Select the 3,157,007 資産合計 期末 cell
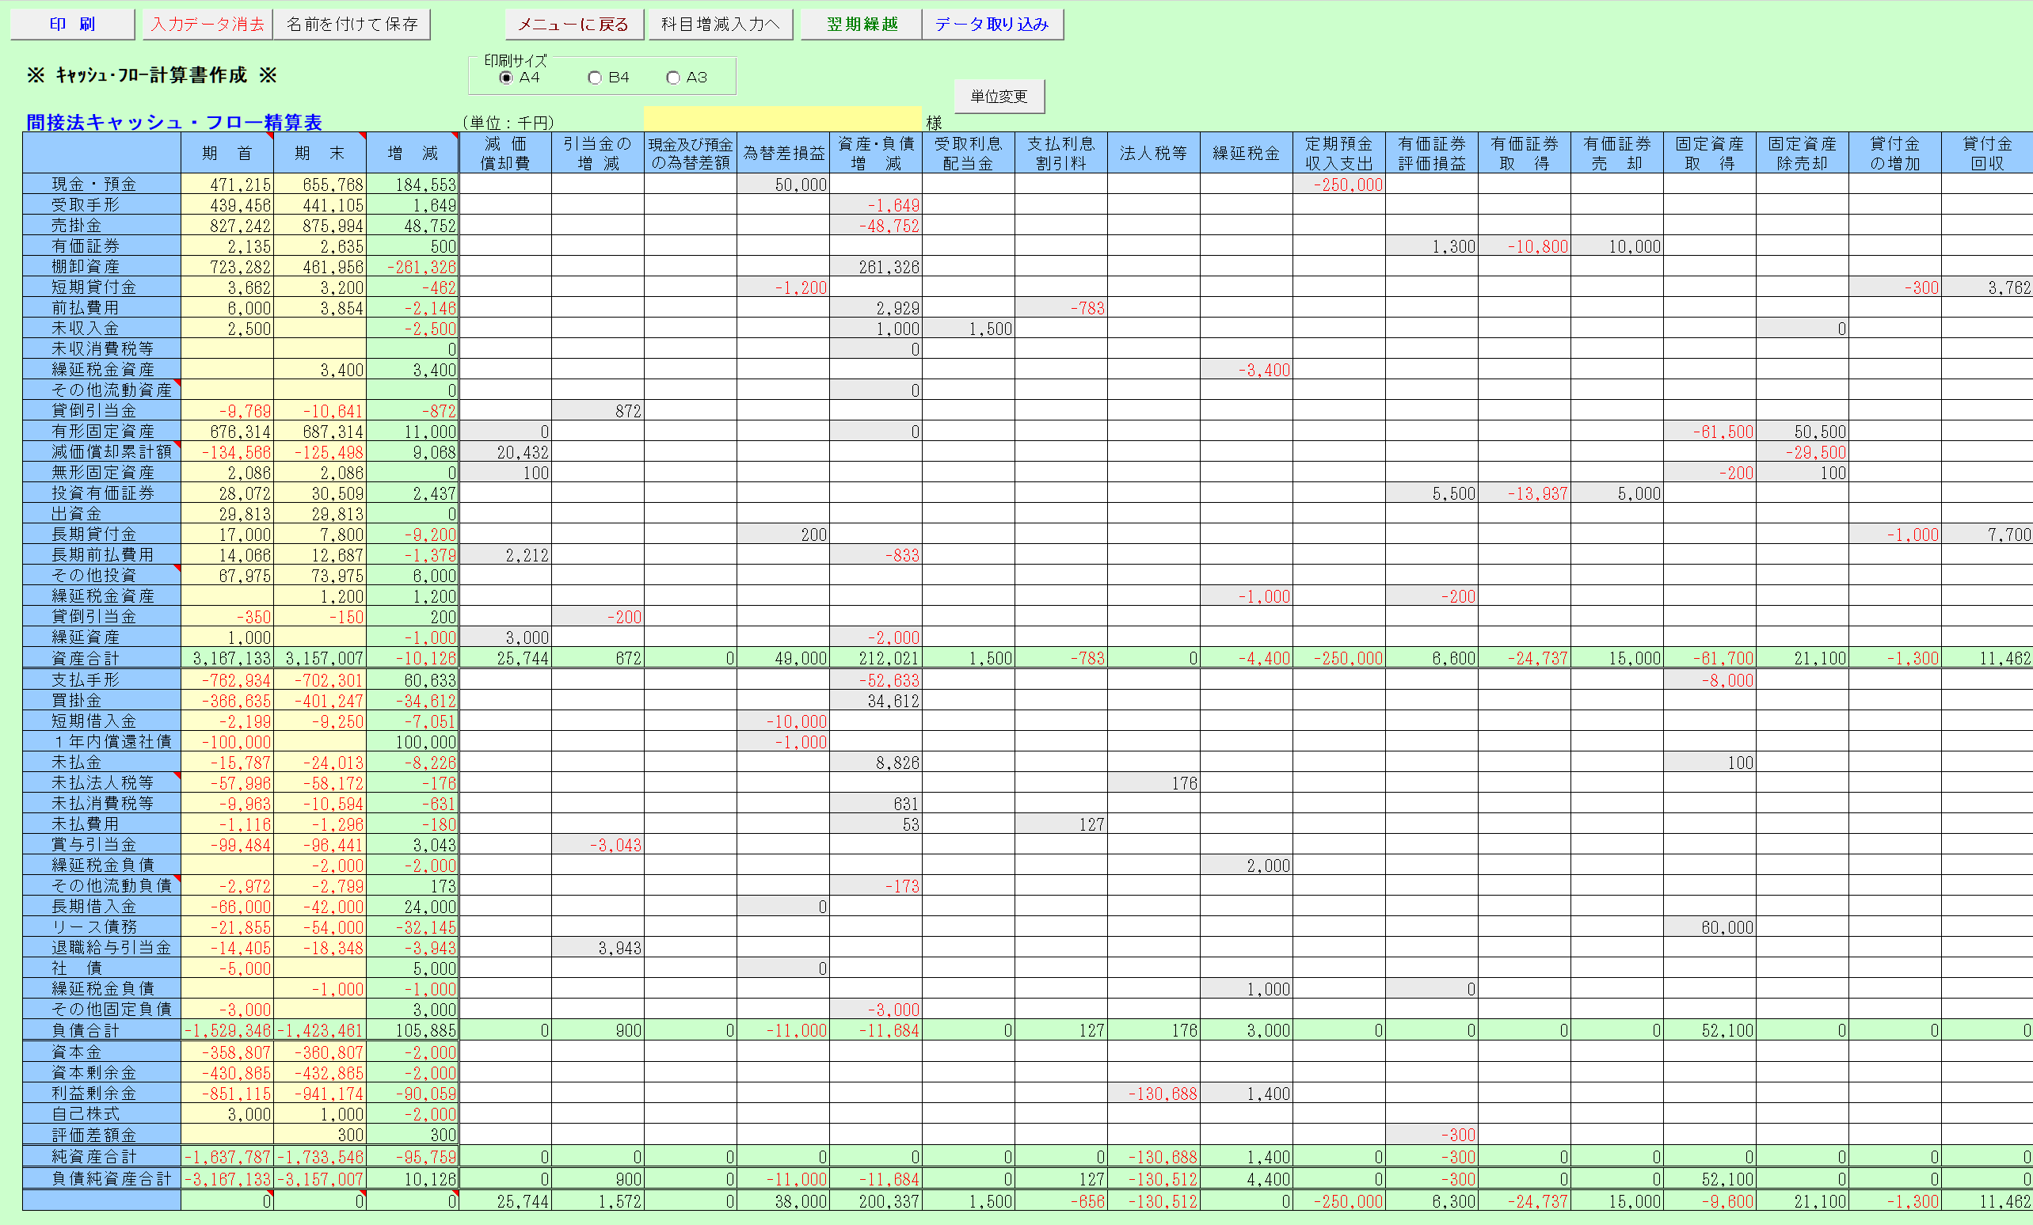The width and height of the screenshot is (2033, 1225). (x=319, y=658)
